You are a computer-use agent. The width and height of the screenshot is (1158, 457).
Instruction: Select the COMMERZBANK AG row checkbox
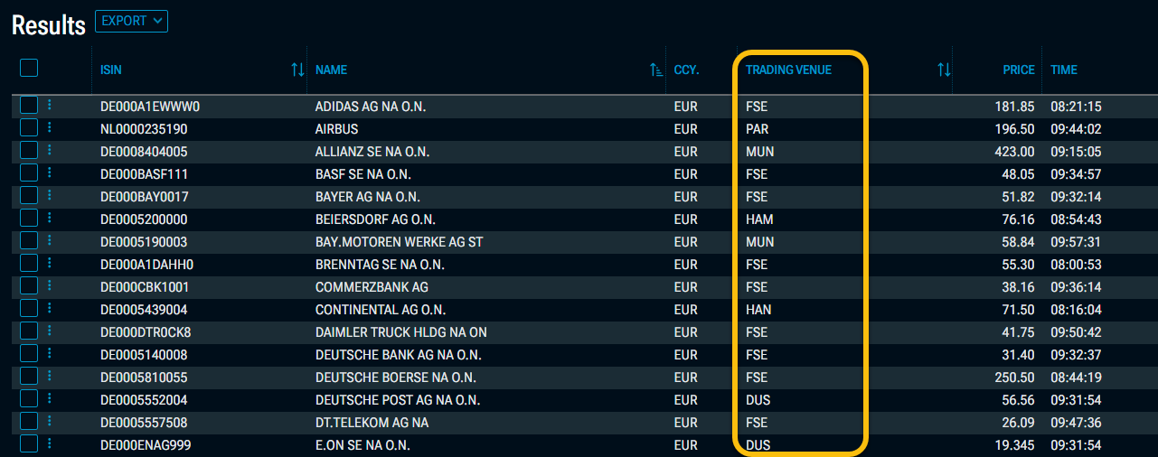29,285
